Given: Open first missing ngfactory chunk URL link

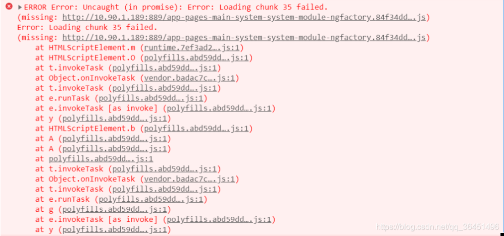Looking at the screenshot, I should pos(244,17).
